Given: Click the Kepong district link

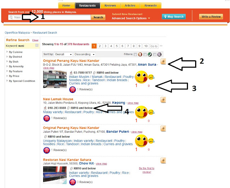Looking at the screenshot, I should 119,103.
